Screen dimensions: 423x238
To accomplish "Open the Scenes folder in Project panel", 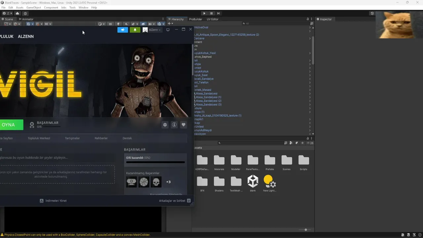I will (287, 163).
